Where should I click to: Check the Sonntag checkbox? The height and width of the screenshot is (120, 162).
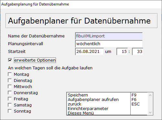[x=10, y=111]
